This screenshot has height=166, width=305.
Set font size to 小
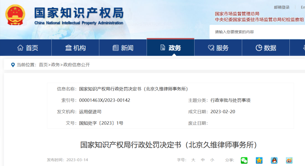212,160
